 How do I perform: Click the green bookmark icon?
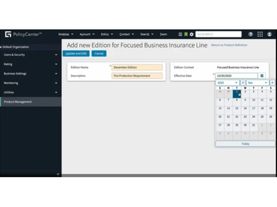(186, 34)
